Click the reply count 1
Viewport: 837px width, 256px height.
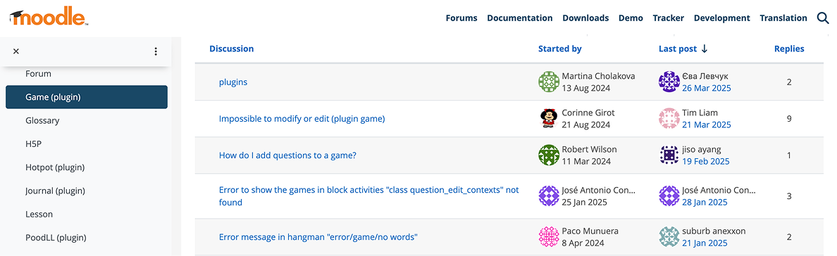(x=789, y=155)
